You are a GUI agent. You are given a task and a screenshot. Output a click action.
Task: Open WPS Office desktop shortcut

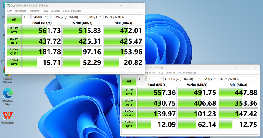[x=7, y=118]
